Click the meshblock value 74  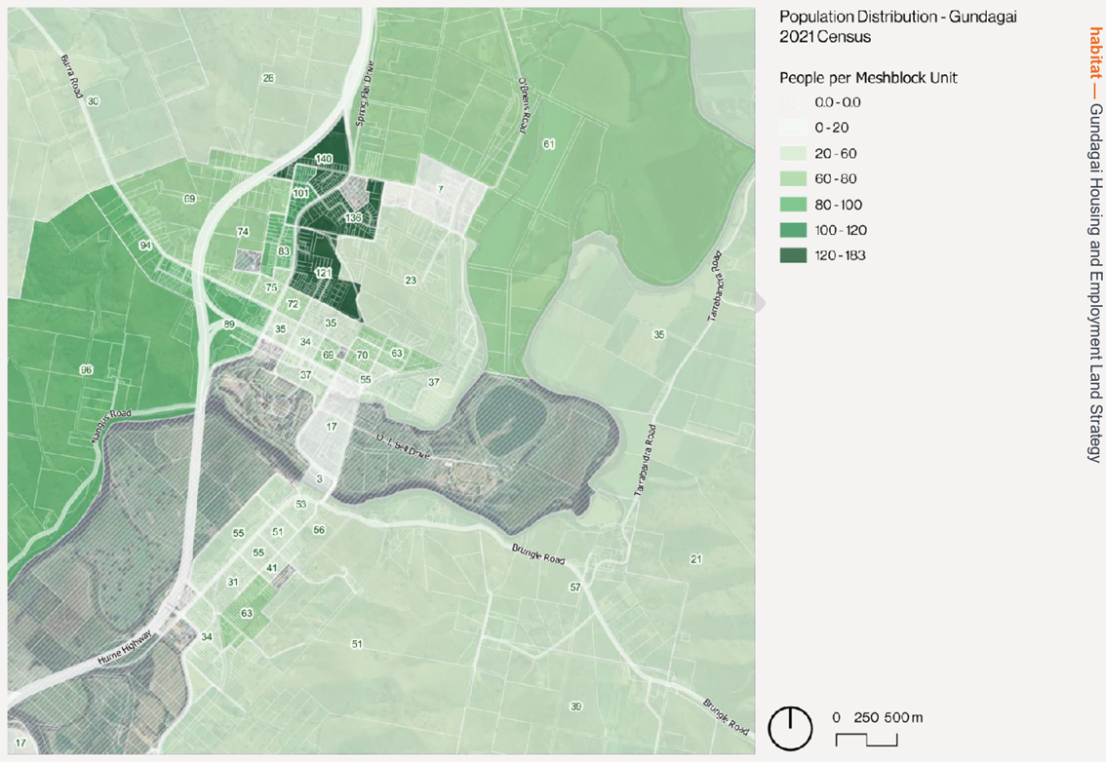(244, 231)
